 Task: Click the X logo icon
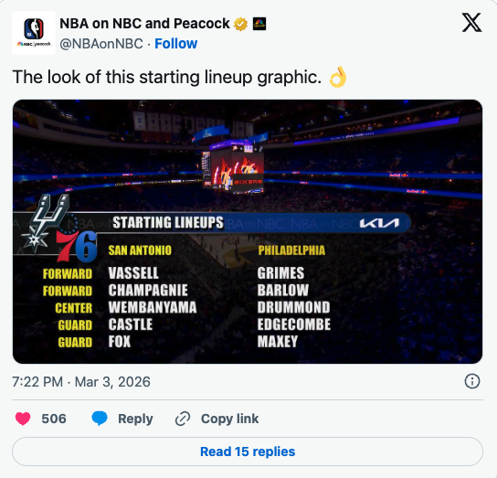471,23
